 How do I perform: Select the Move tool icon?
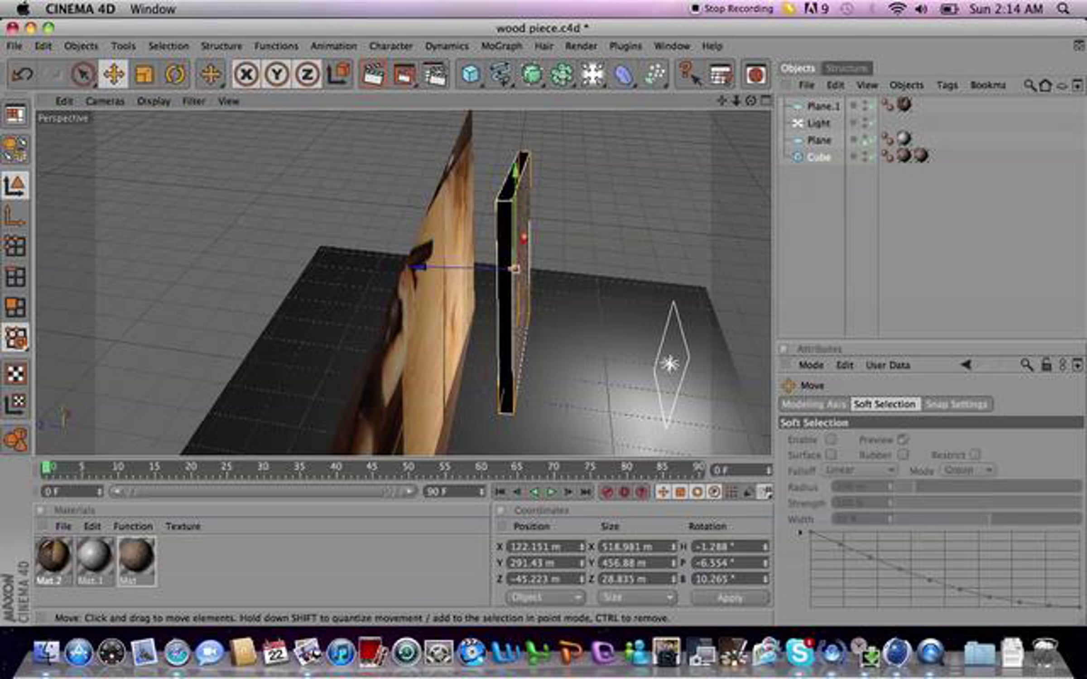(113, 74)
